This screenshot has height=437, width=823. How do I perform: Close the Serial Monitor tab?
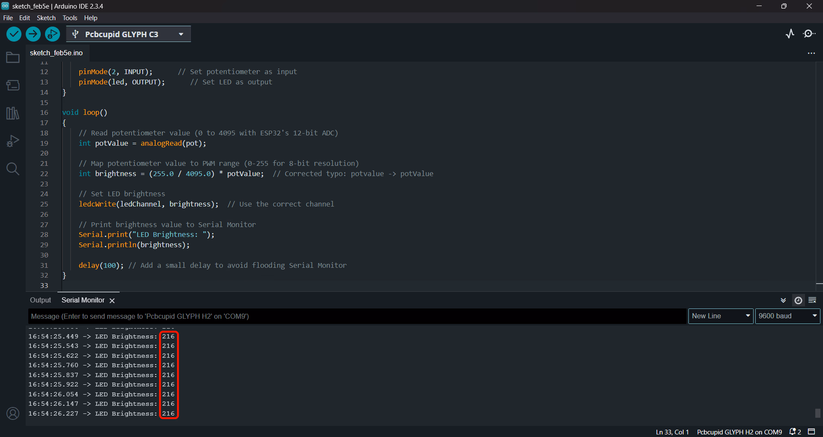coord(112,300)
